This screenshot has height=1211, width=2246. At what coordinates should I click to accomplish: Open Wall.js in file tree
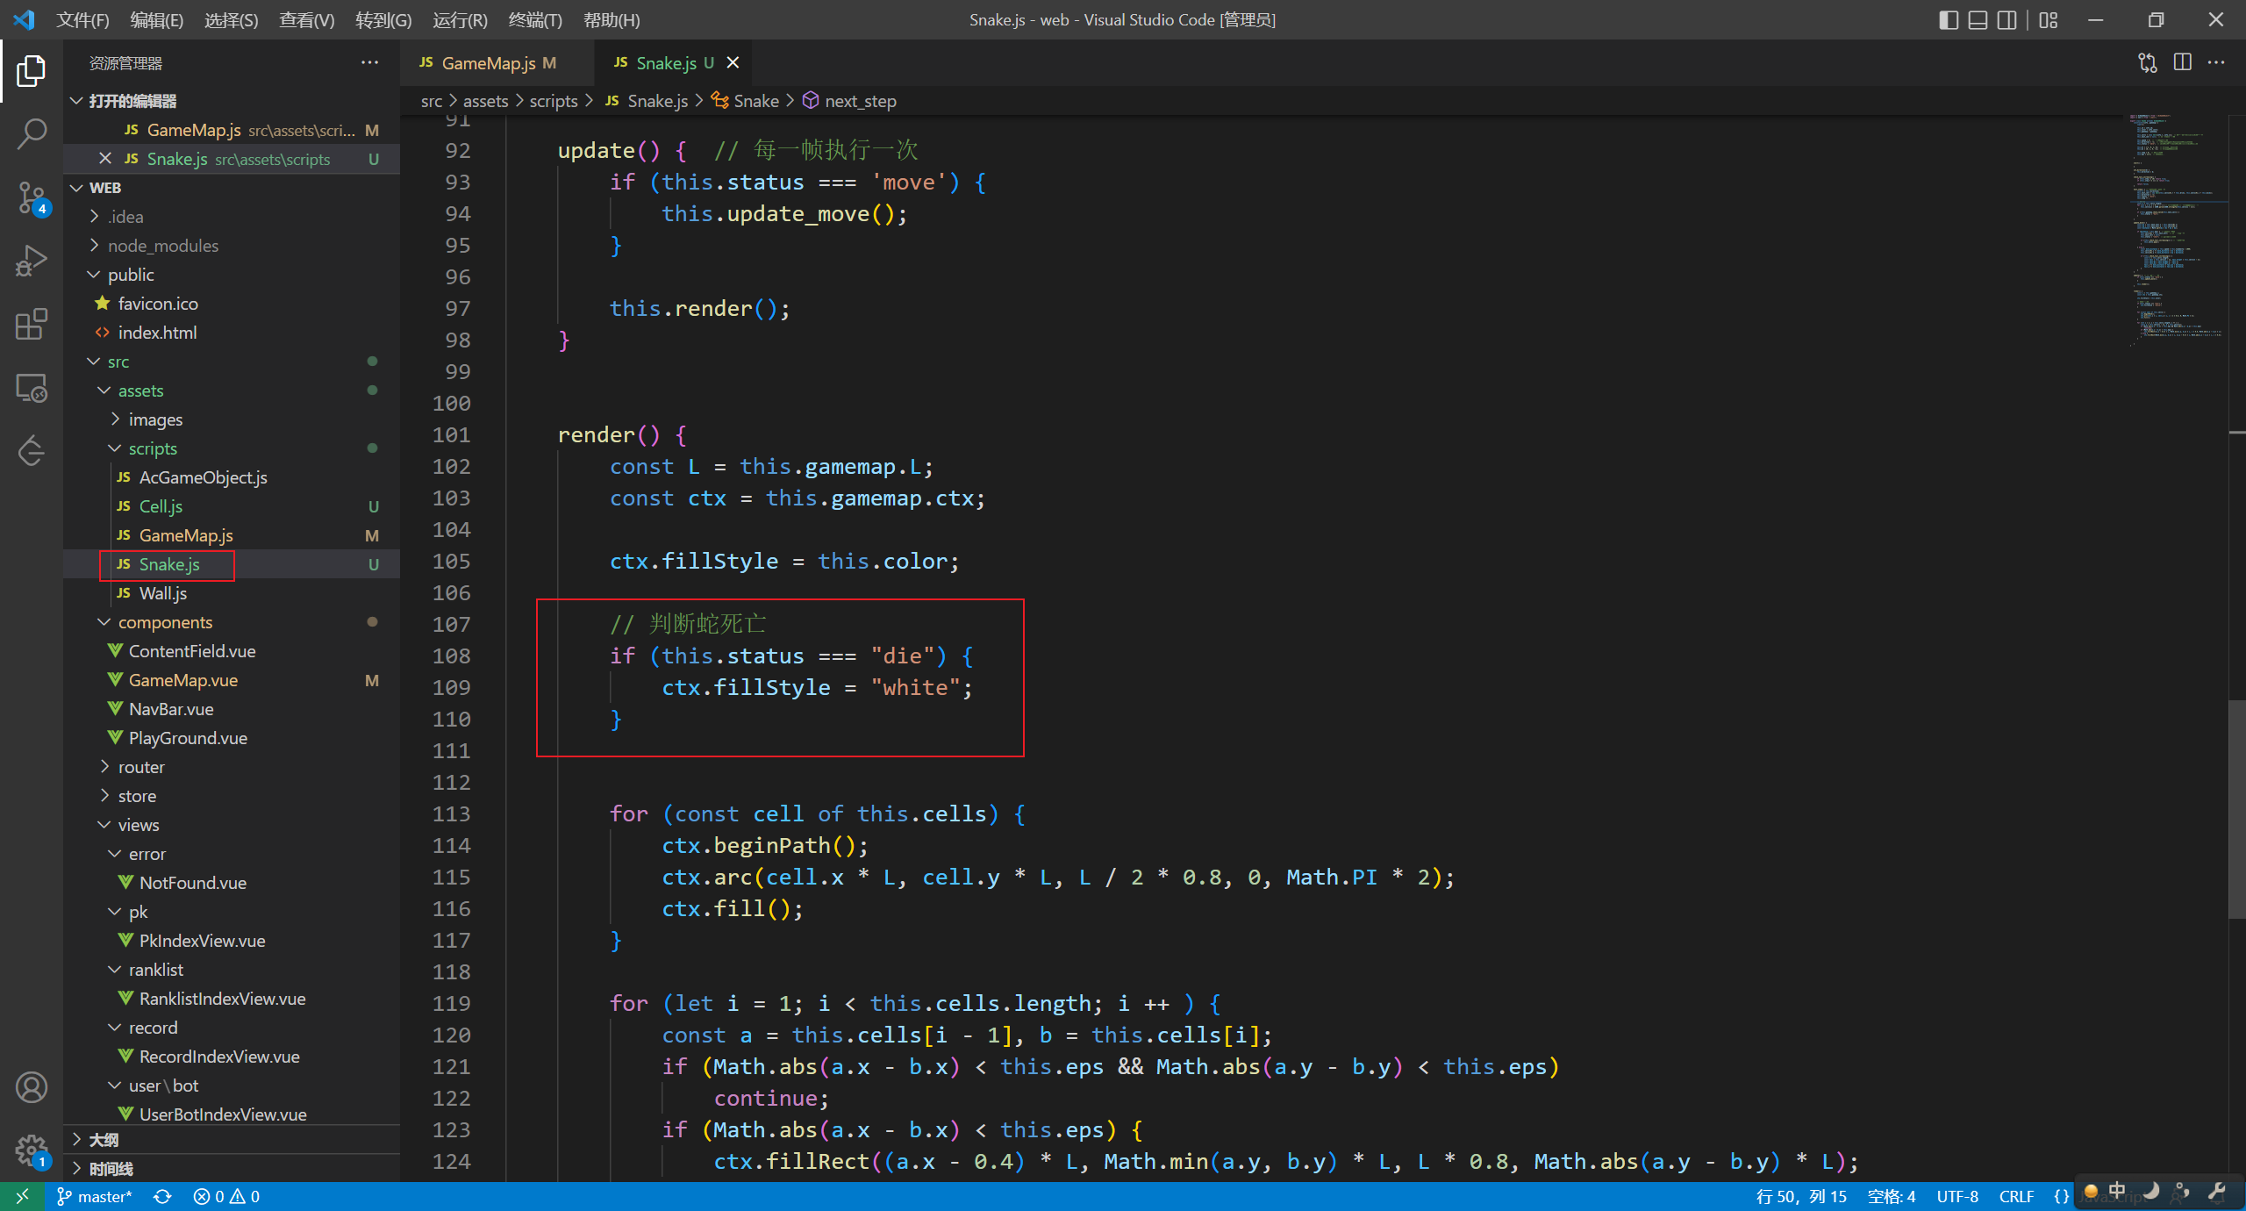(x=232, y=593)
